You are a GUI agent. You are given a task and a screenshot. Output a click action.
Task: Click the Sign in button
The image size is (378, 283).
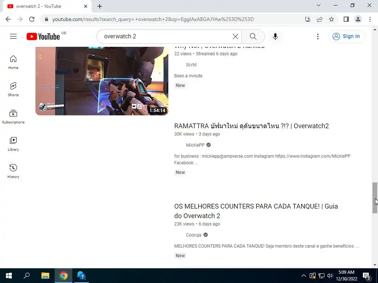point(347,36)
